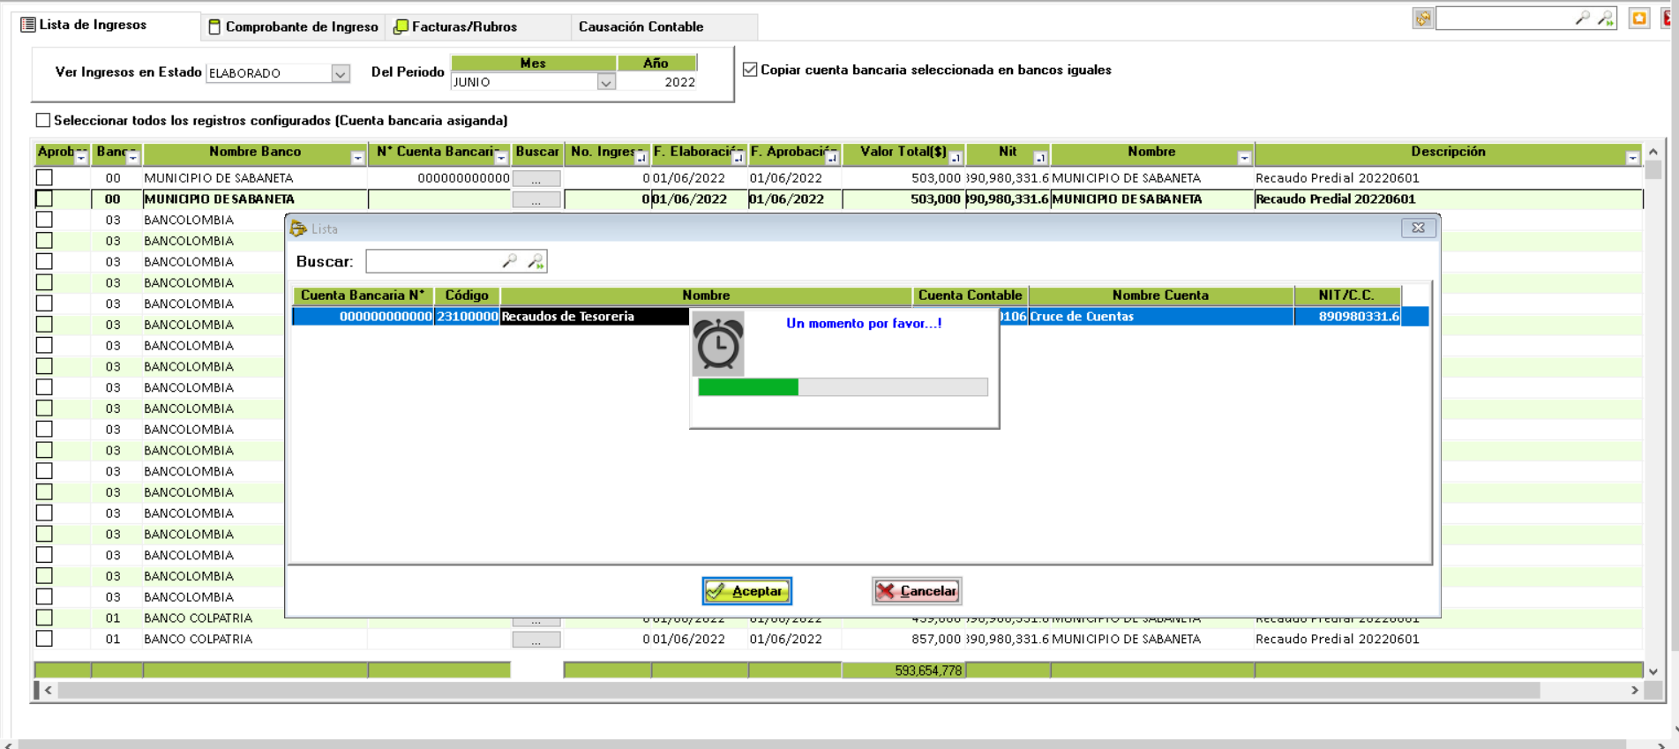1679x749 pixels.
Task: Click the find-next magnifier in top search box
Action: 1605,19
